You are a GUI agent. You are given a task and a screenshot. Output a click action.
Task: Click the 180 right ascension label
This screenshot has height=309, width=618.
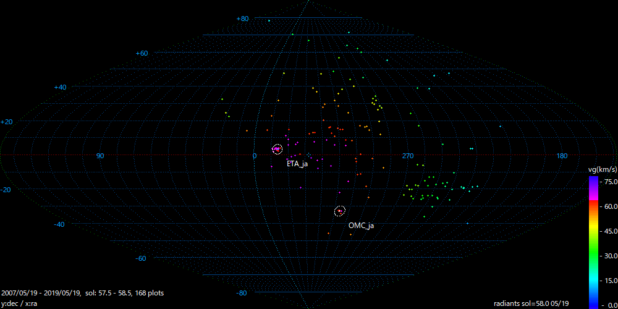coord(562,156)
